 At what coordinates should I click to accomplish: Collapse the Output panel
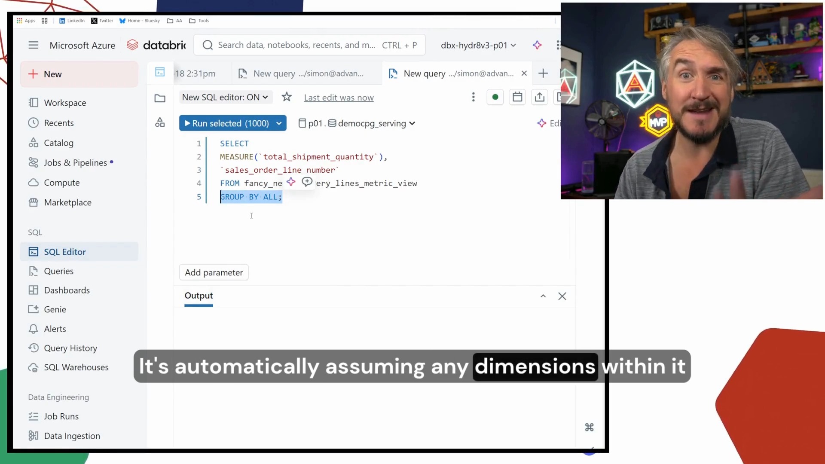[543, 296]
